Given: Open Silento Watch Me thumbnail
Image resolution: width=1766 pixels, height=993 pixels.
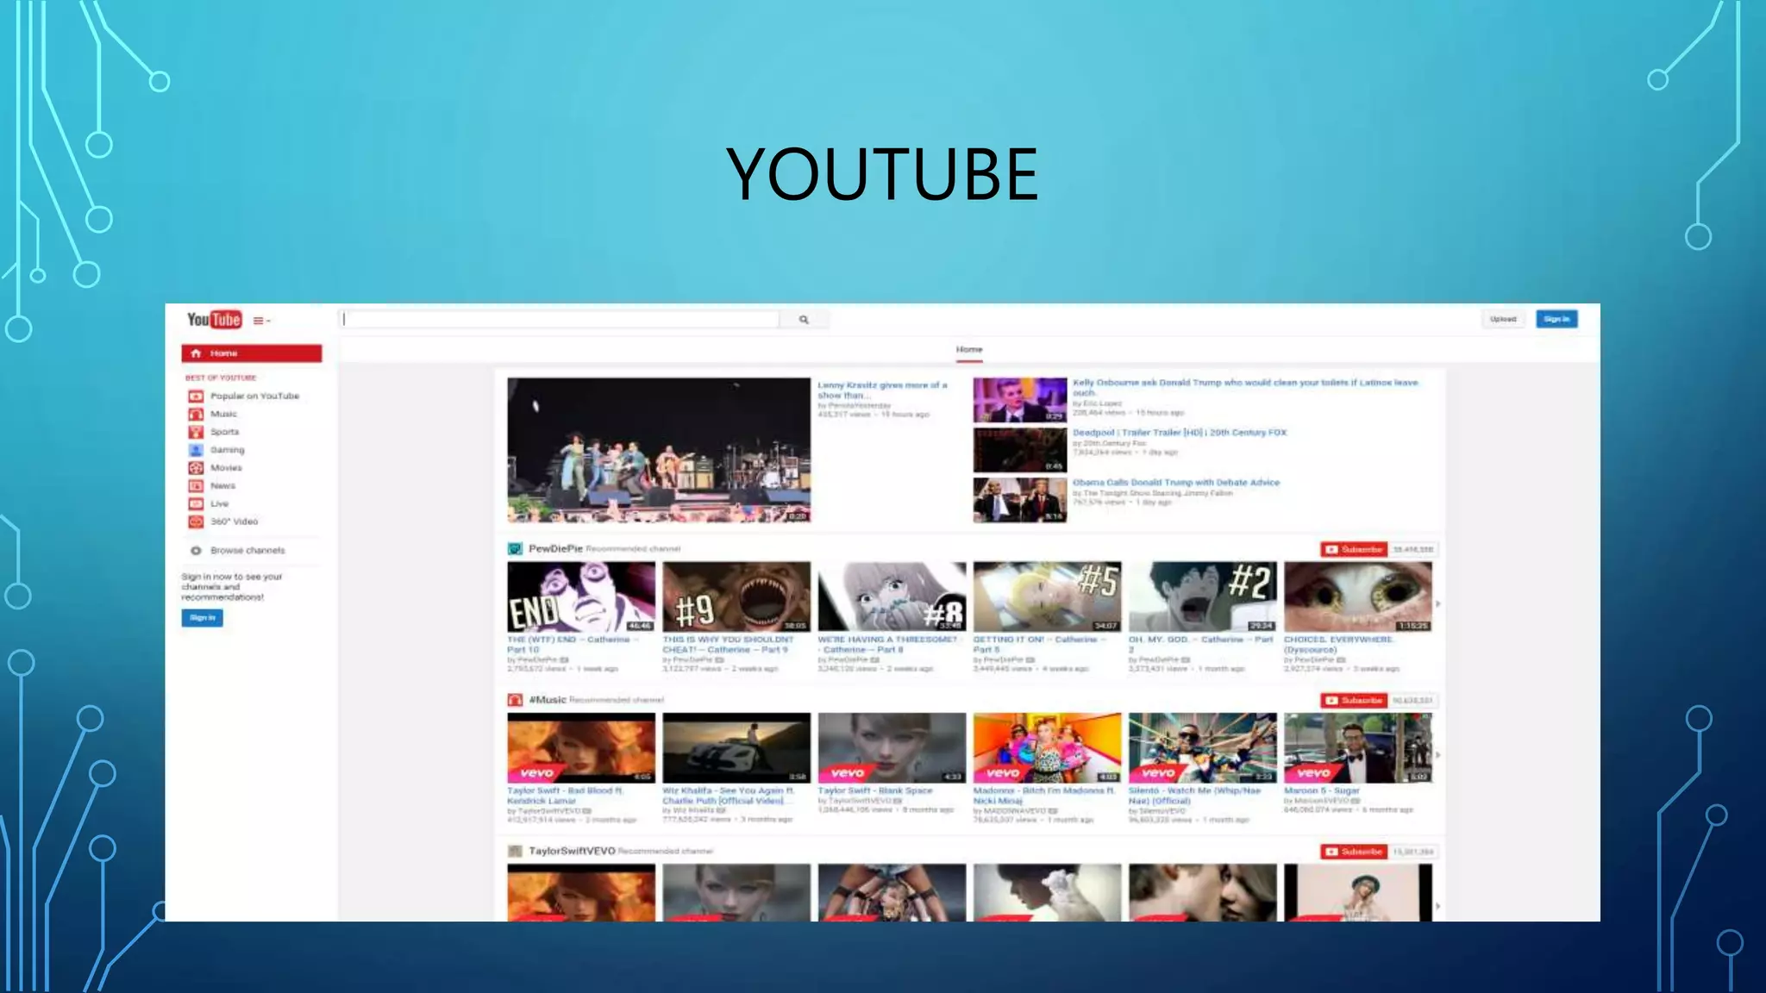Looking at the screenshot, I should point(1202,747).
